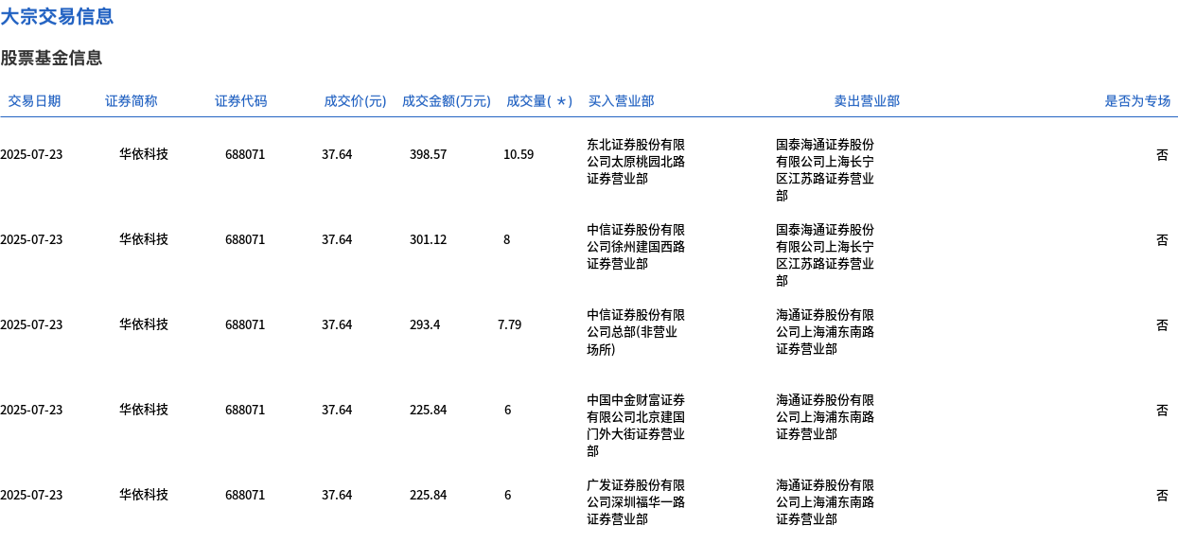Sort by the 交易日期 column header
1178x543 pixels.
(34, 101)
